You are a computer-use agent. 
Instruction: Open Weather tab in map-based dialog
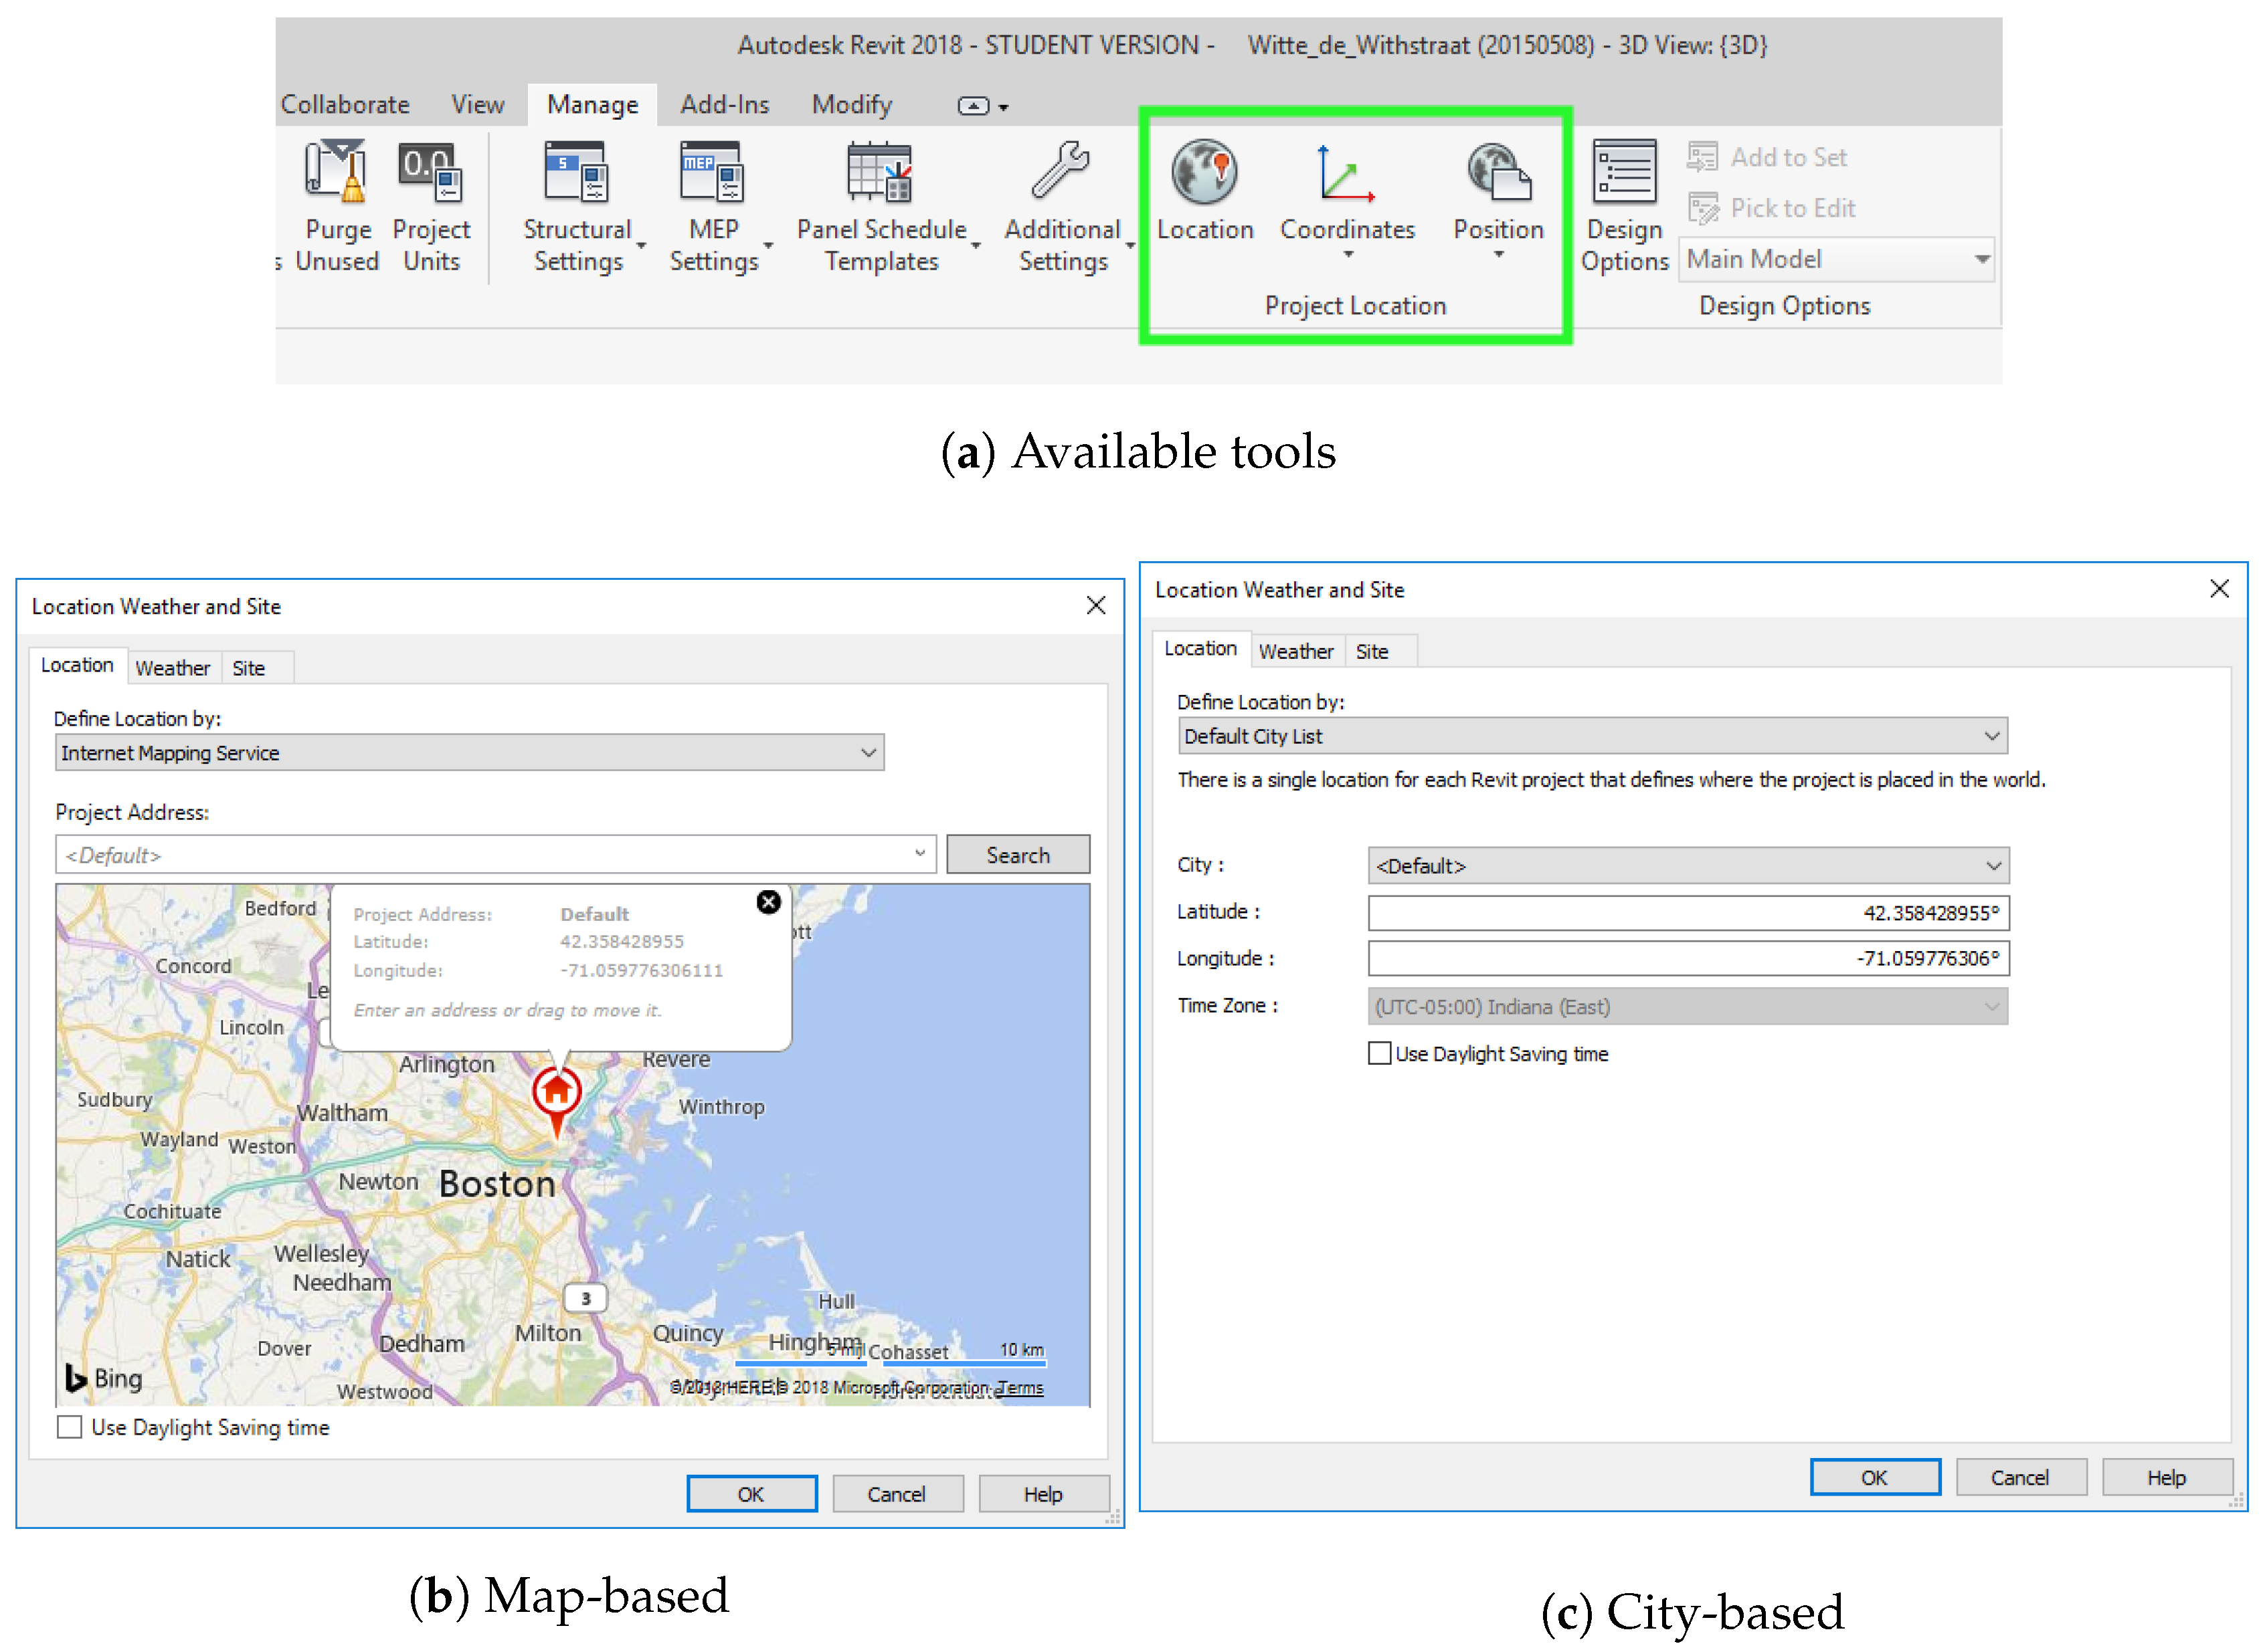click(x=173, y=668)
